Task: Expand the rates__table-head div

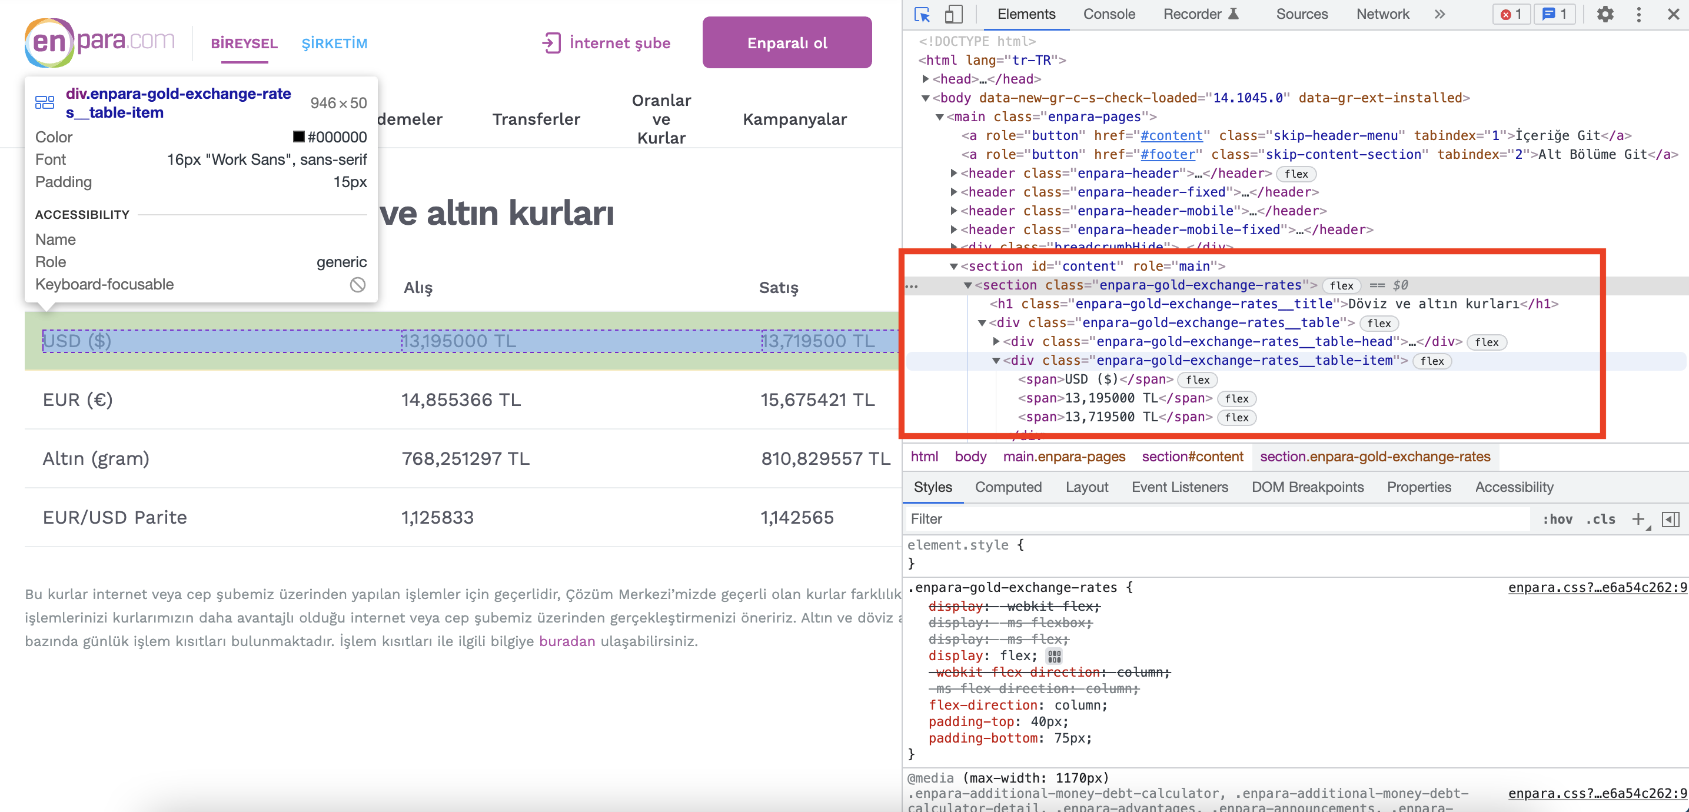Action: coord(996,341)
